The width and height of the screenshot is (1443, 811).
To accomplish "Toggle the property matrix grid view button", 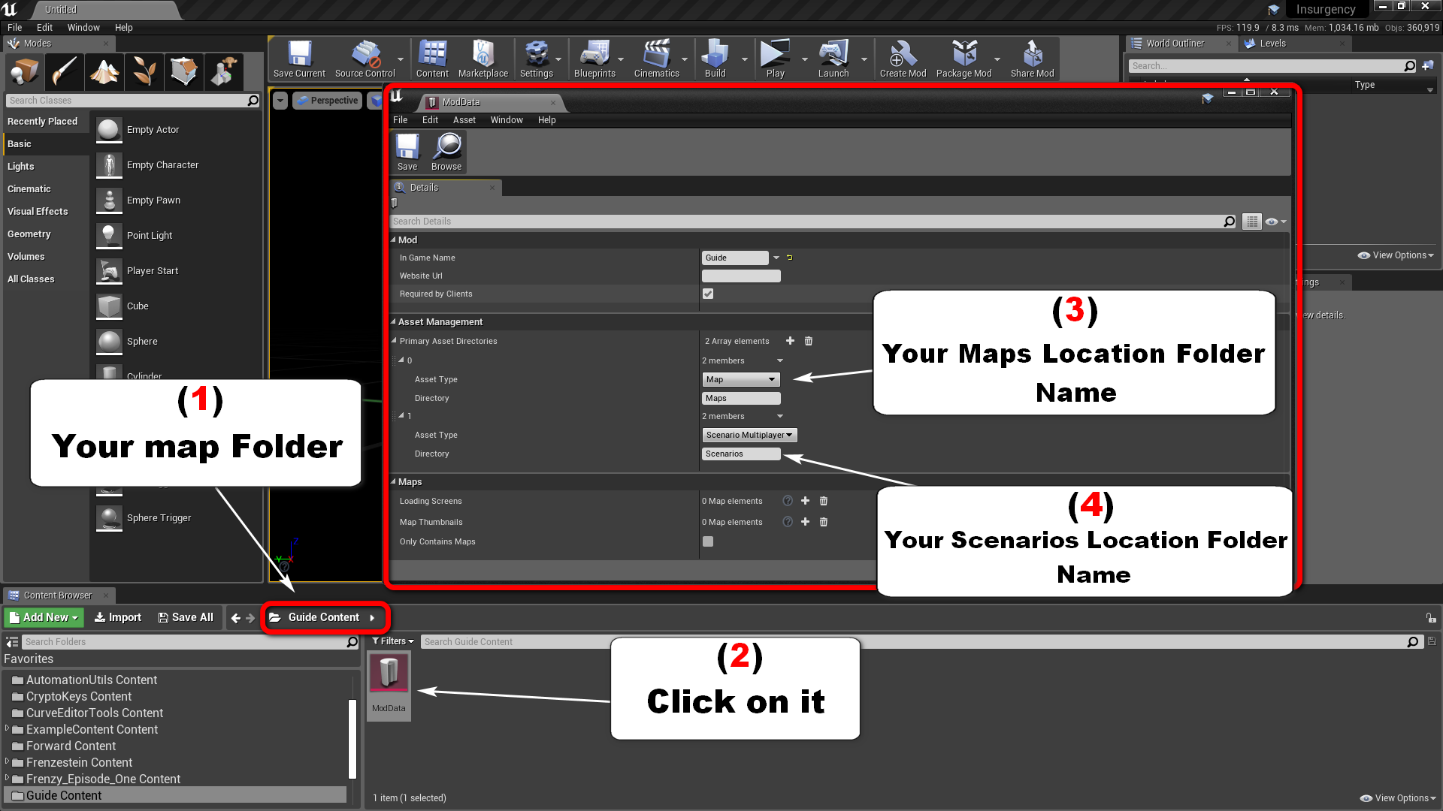I will coord(1251,222).
